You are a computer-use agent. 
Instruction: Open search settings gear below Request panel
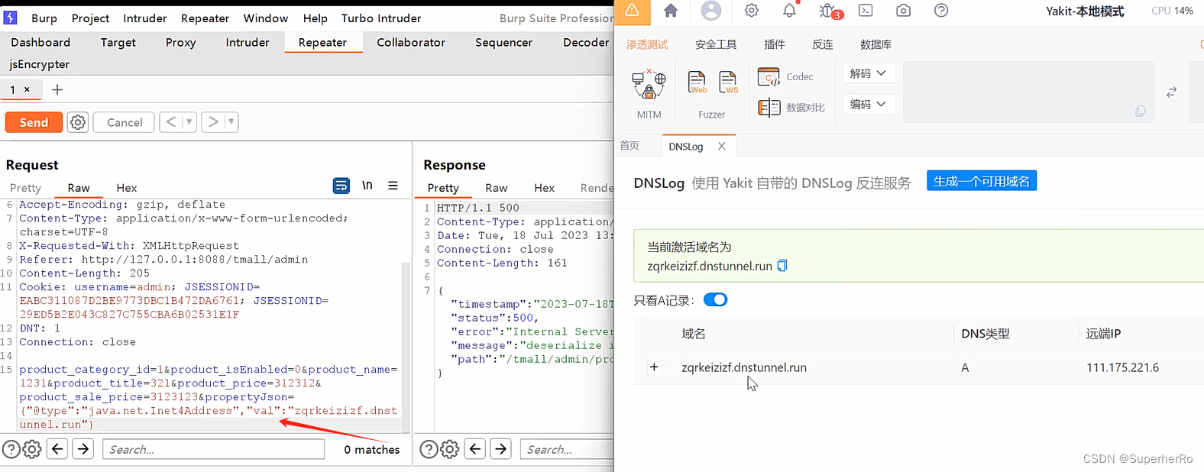tap(32, 449)
